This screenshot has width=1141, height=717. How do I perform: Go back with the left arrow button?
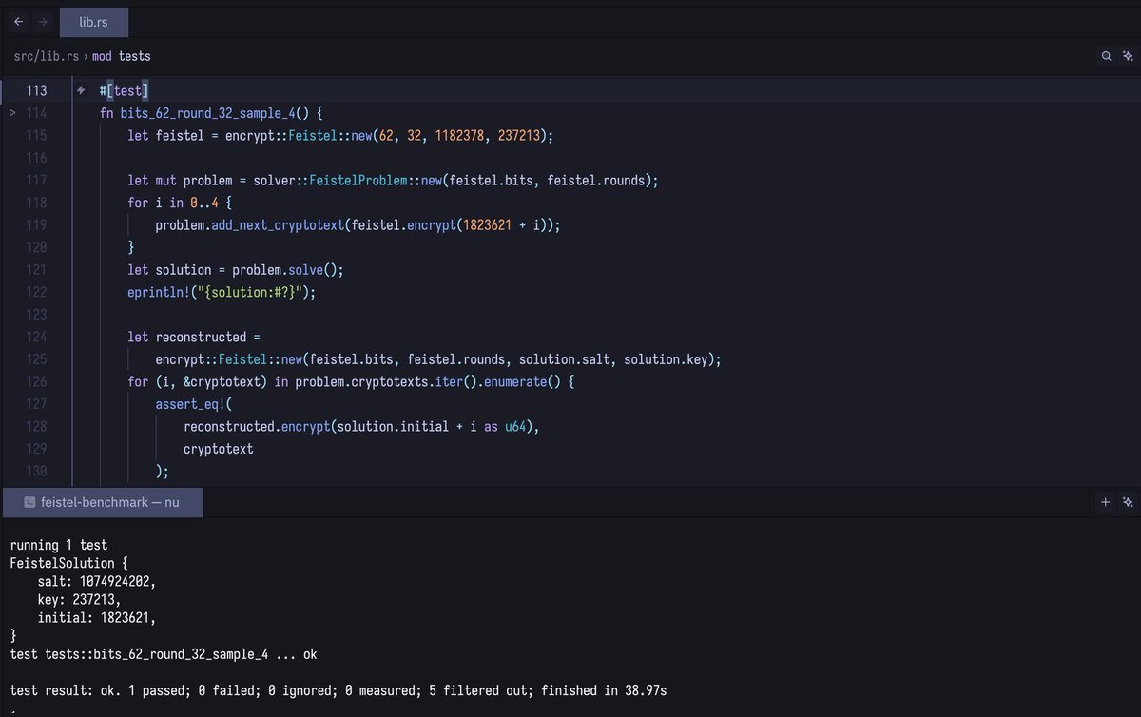tap(18, 21)
